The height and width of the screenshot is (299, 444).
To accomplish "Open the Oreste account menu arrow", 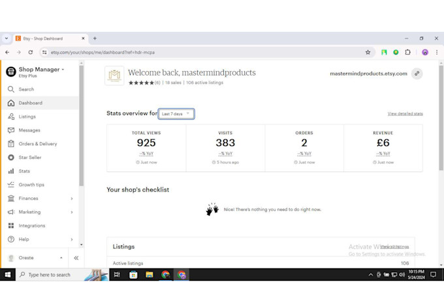I will tap(61, 258).
